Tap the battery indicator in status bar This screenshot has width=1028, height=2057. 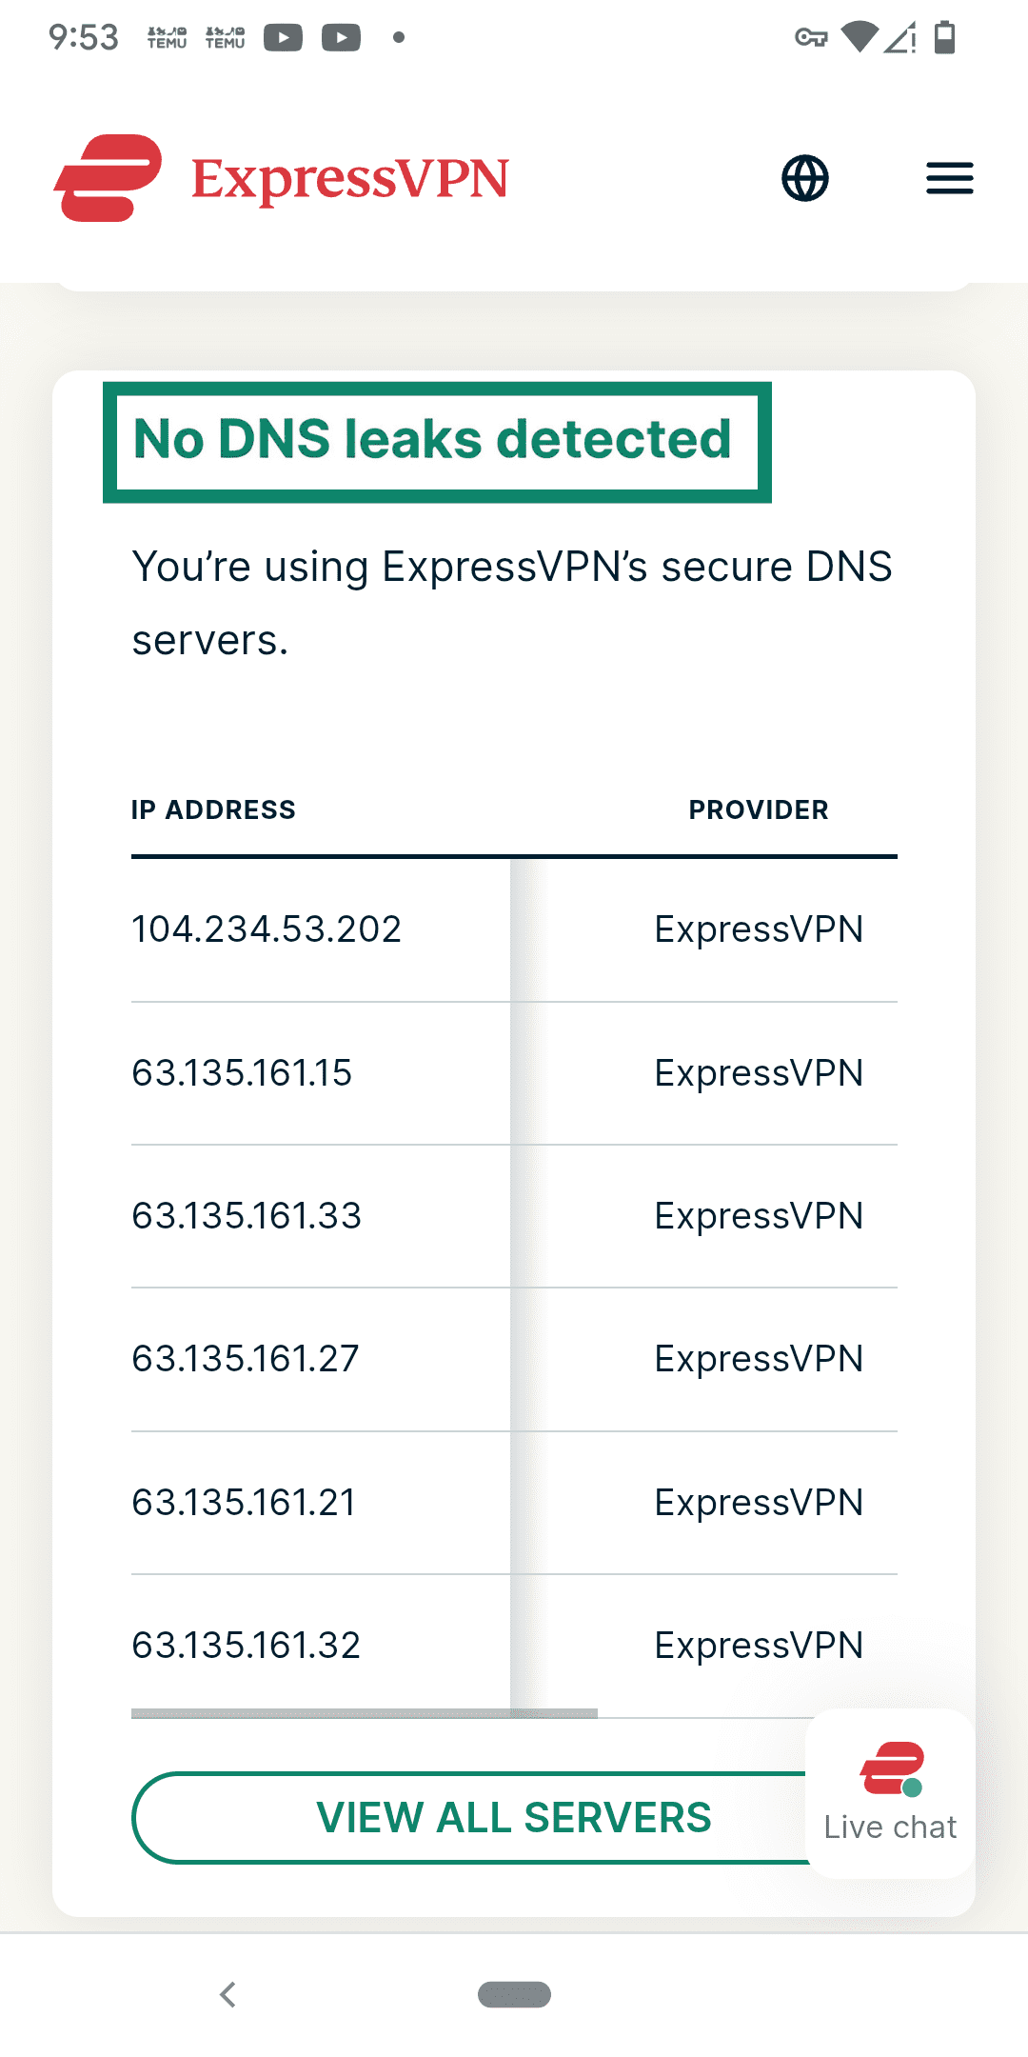947,38
